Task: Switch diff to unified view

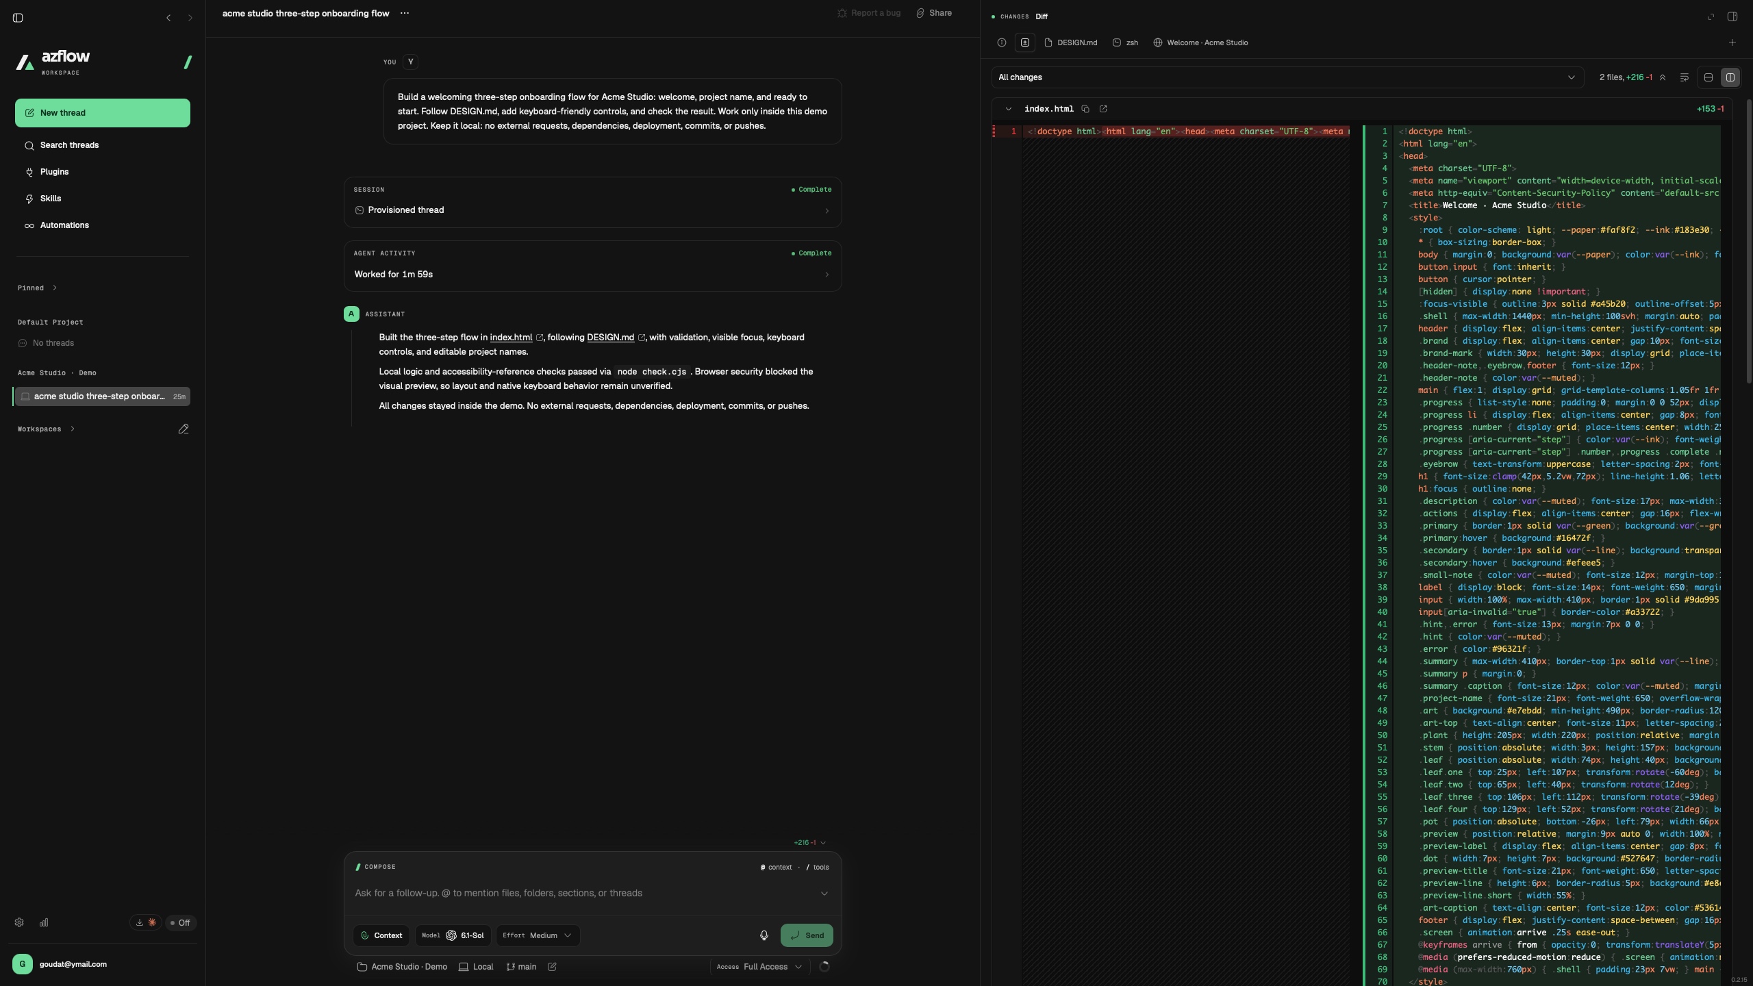Action: [x=1708, y=77]
